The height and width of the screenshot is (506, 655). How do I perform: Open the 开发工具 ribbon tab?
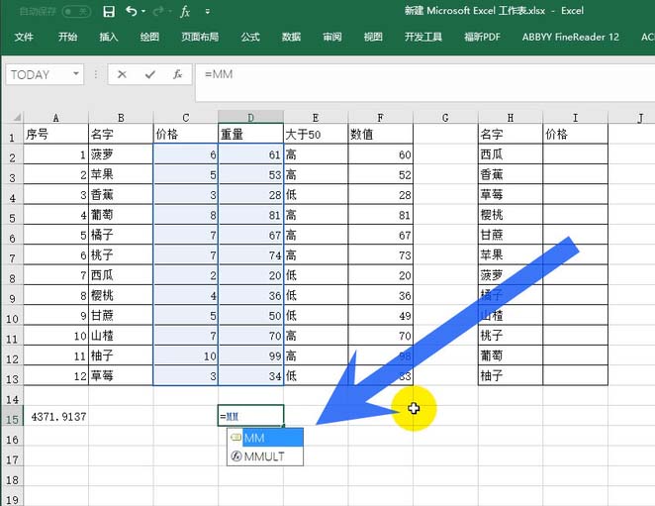coord(422,38)
